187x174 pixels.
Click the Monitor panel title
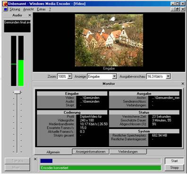tap(109, 83)
